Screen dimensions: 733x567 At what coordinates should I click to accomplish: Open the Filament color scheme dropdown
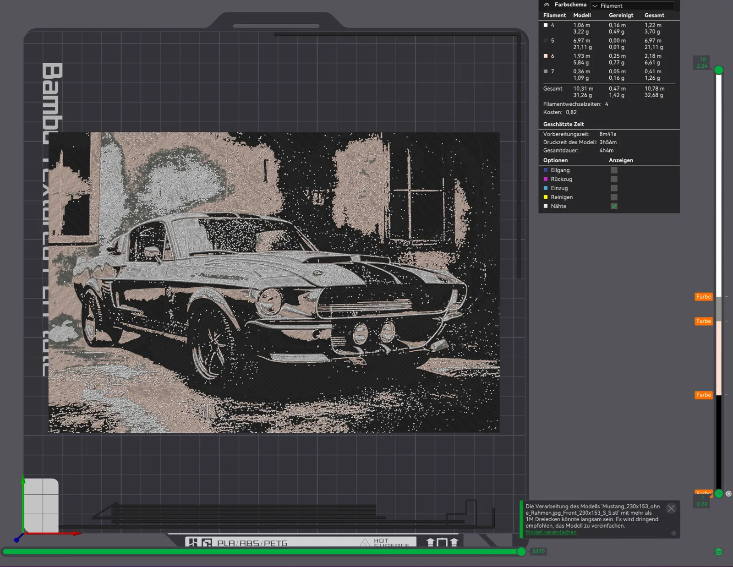[632, 5]
